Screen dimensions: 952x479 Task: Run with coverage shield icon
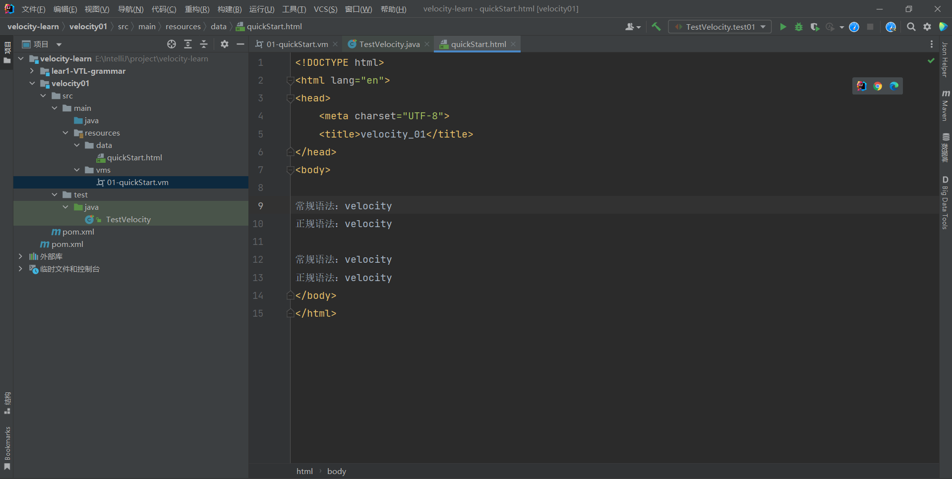(815, 27)
